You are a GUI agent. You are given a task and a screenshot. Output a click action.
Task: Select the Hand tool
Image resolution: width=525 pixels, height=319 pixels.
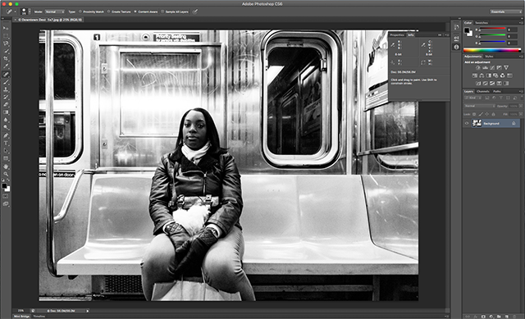[x=6, y=166]
